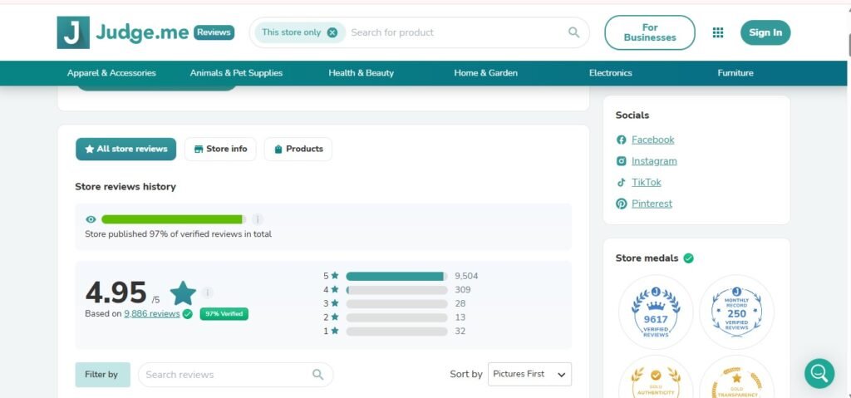Open the Gold Authenticity medal

pos(656,377)
